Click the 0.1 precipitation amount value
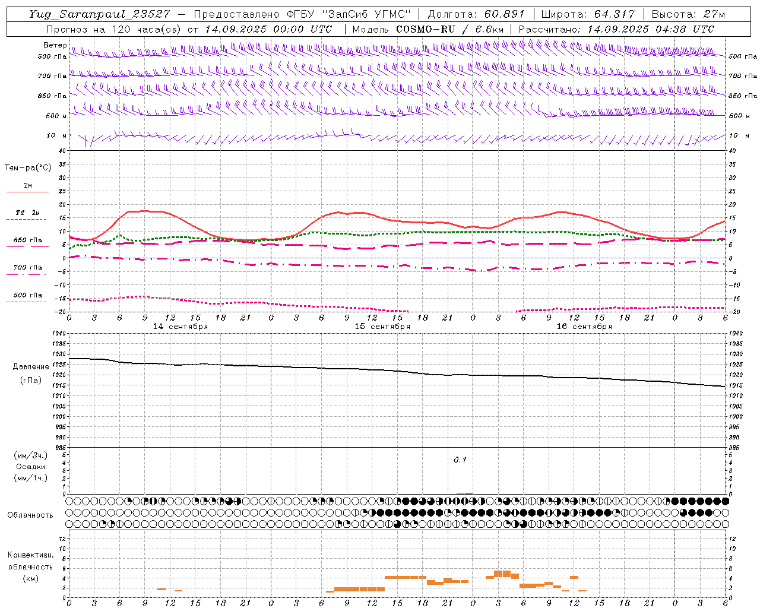Screen dimensions: 760x608 coord(460,460)
